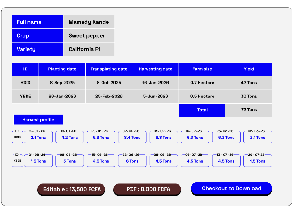Viewport: 295px width, 210px height.
Task: Select the 19-01-26 harvest of 4.2 Tons
Action: pyautogui.click(x=70, y=138)
